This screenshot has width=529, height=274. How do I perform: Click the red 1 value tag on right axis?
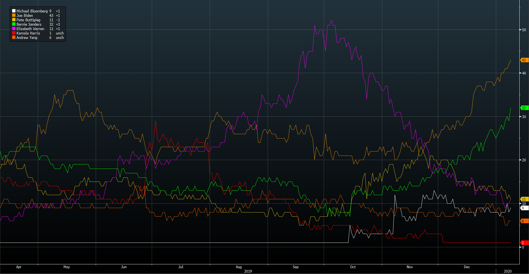[x=524, y=243]
